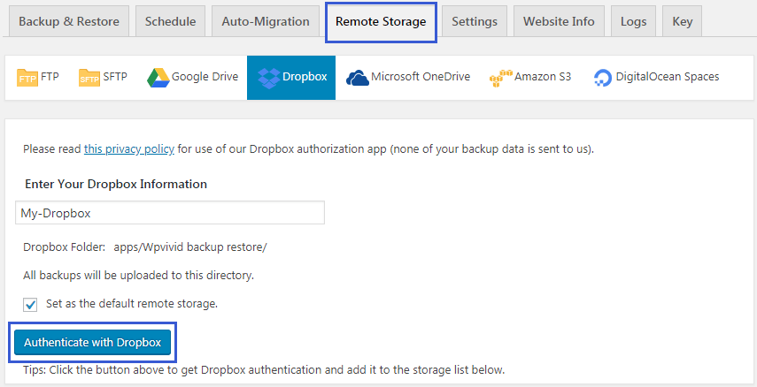The width and height of the screenshot is (757, 387).
Task: Switch to the Schedule tab
Action: [x=170, y=22]
